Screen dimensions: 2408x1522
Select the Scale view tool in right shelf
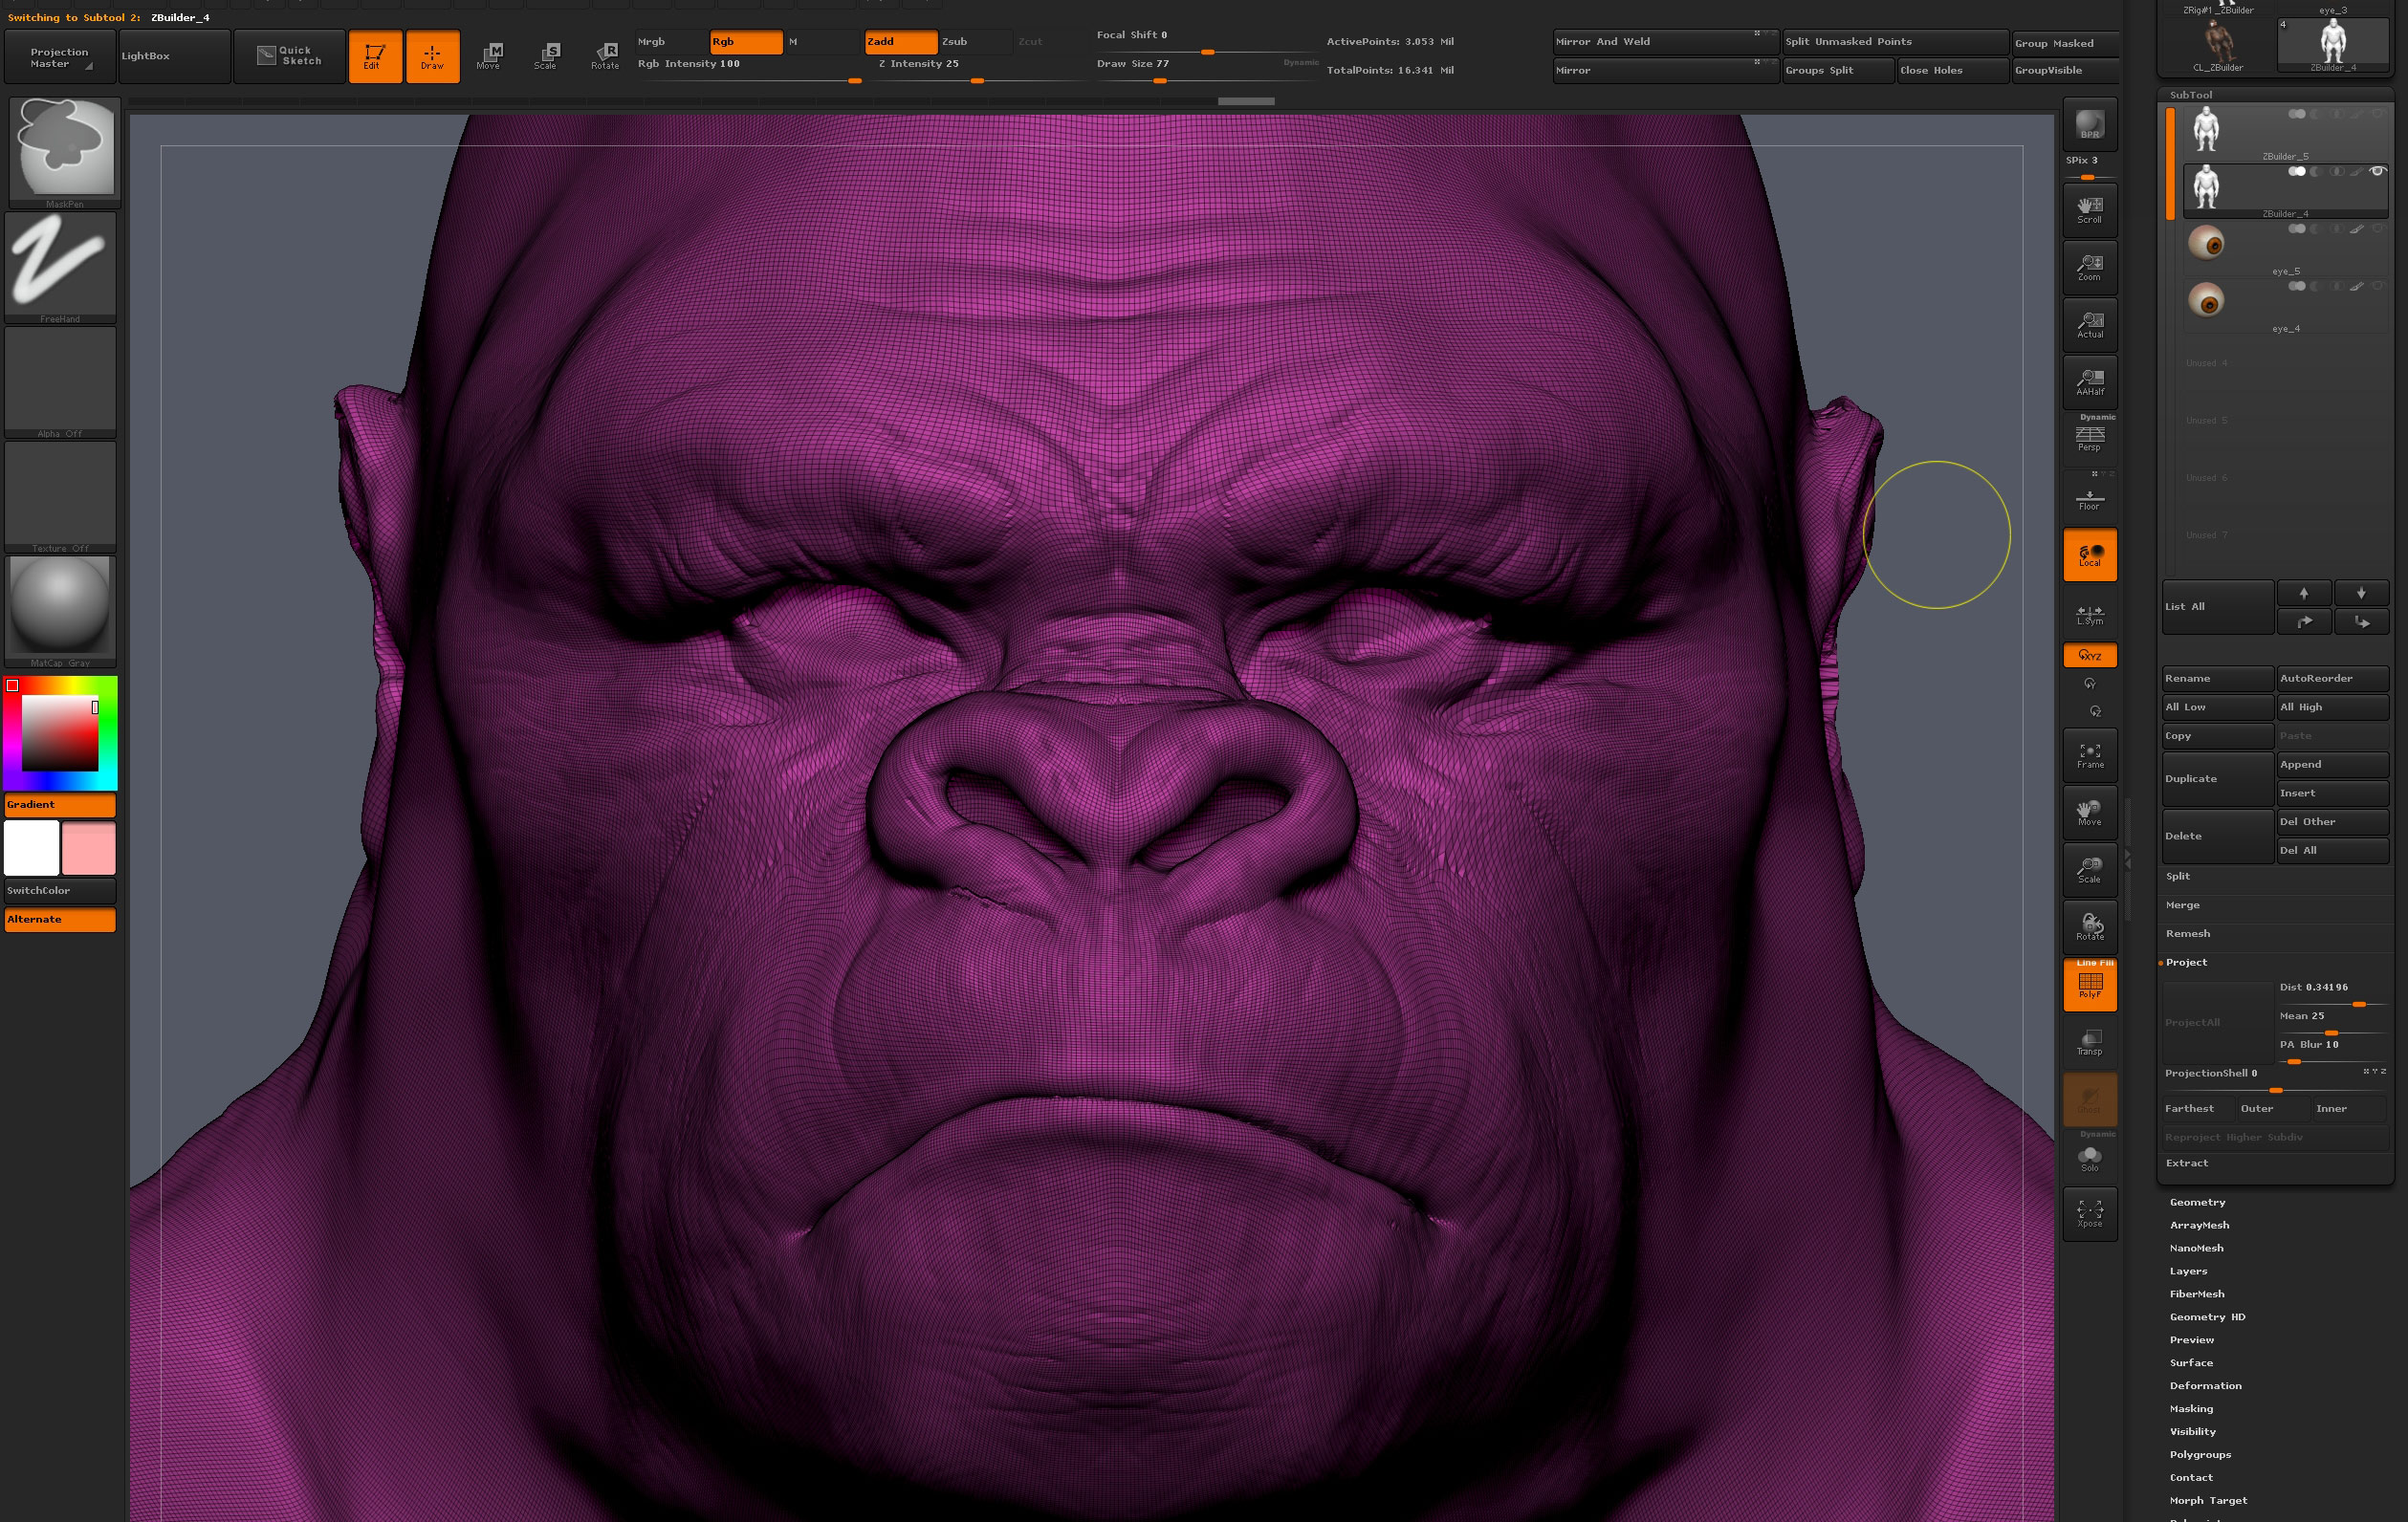tap(2090, 870)
